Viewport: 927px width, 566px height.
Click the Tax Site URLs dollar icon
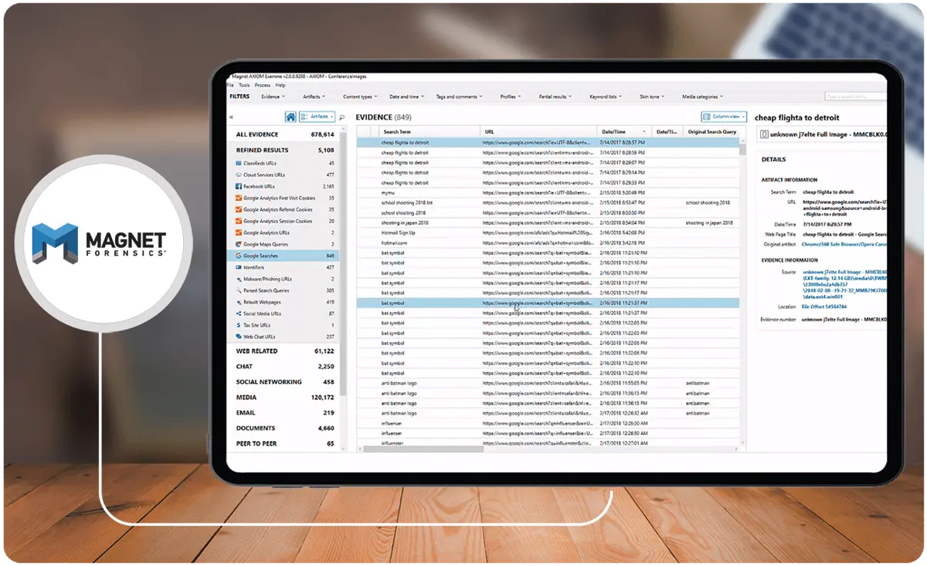tap(239, 326)
